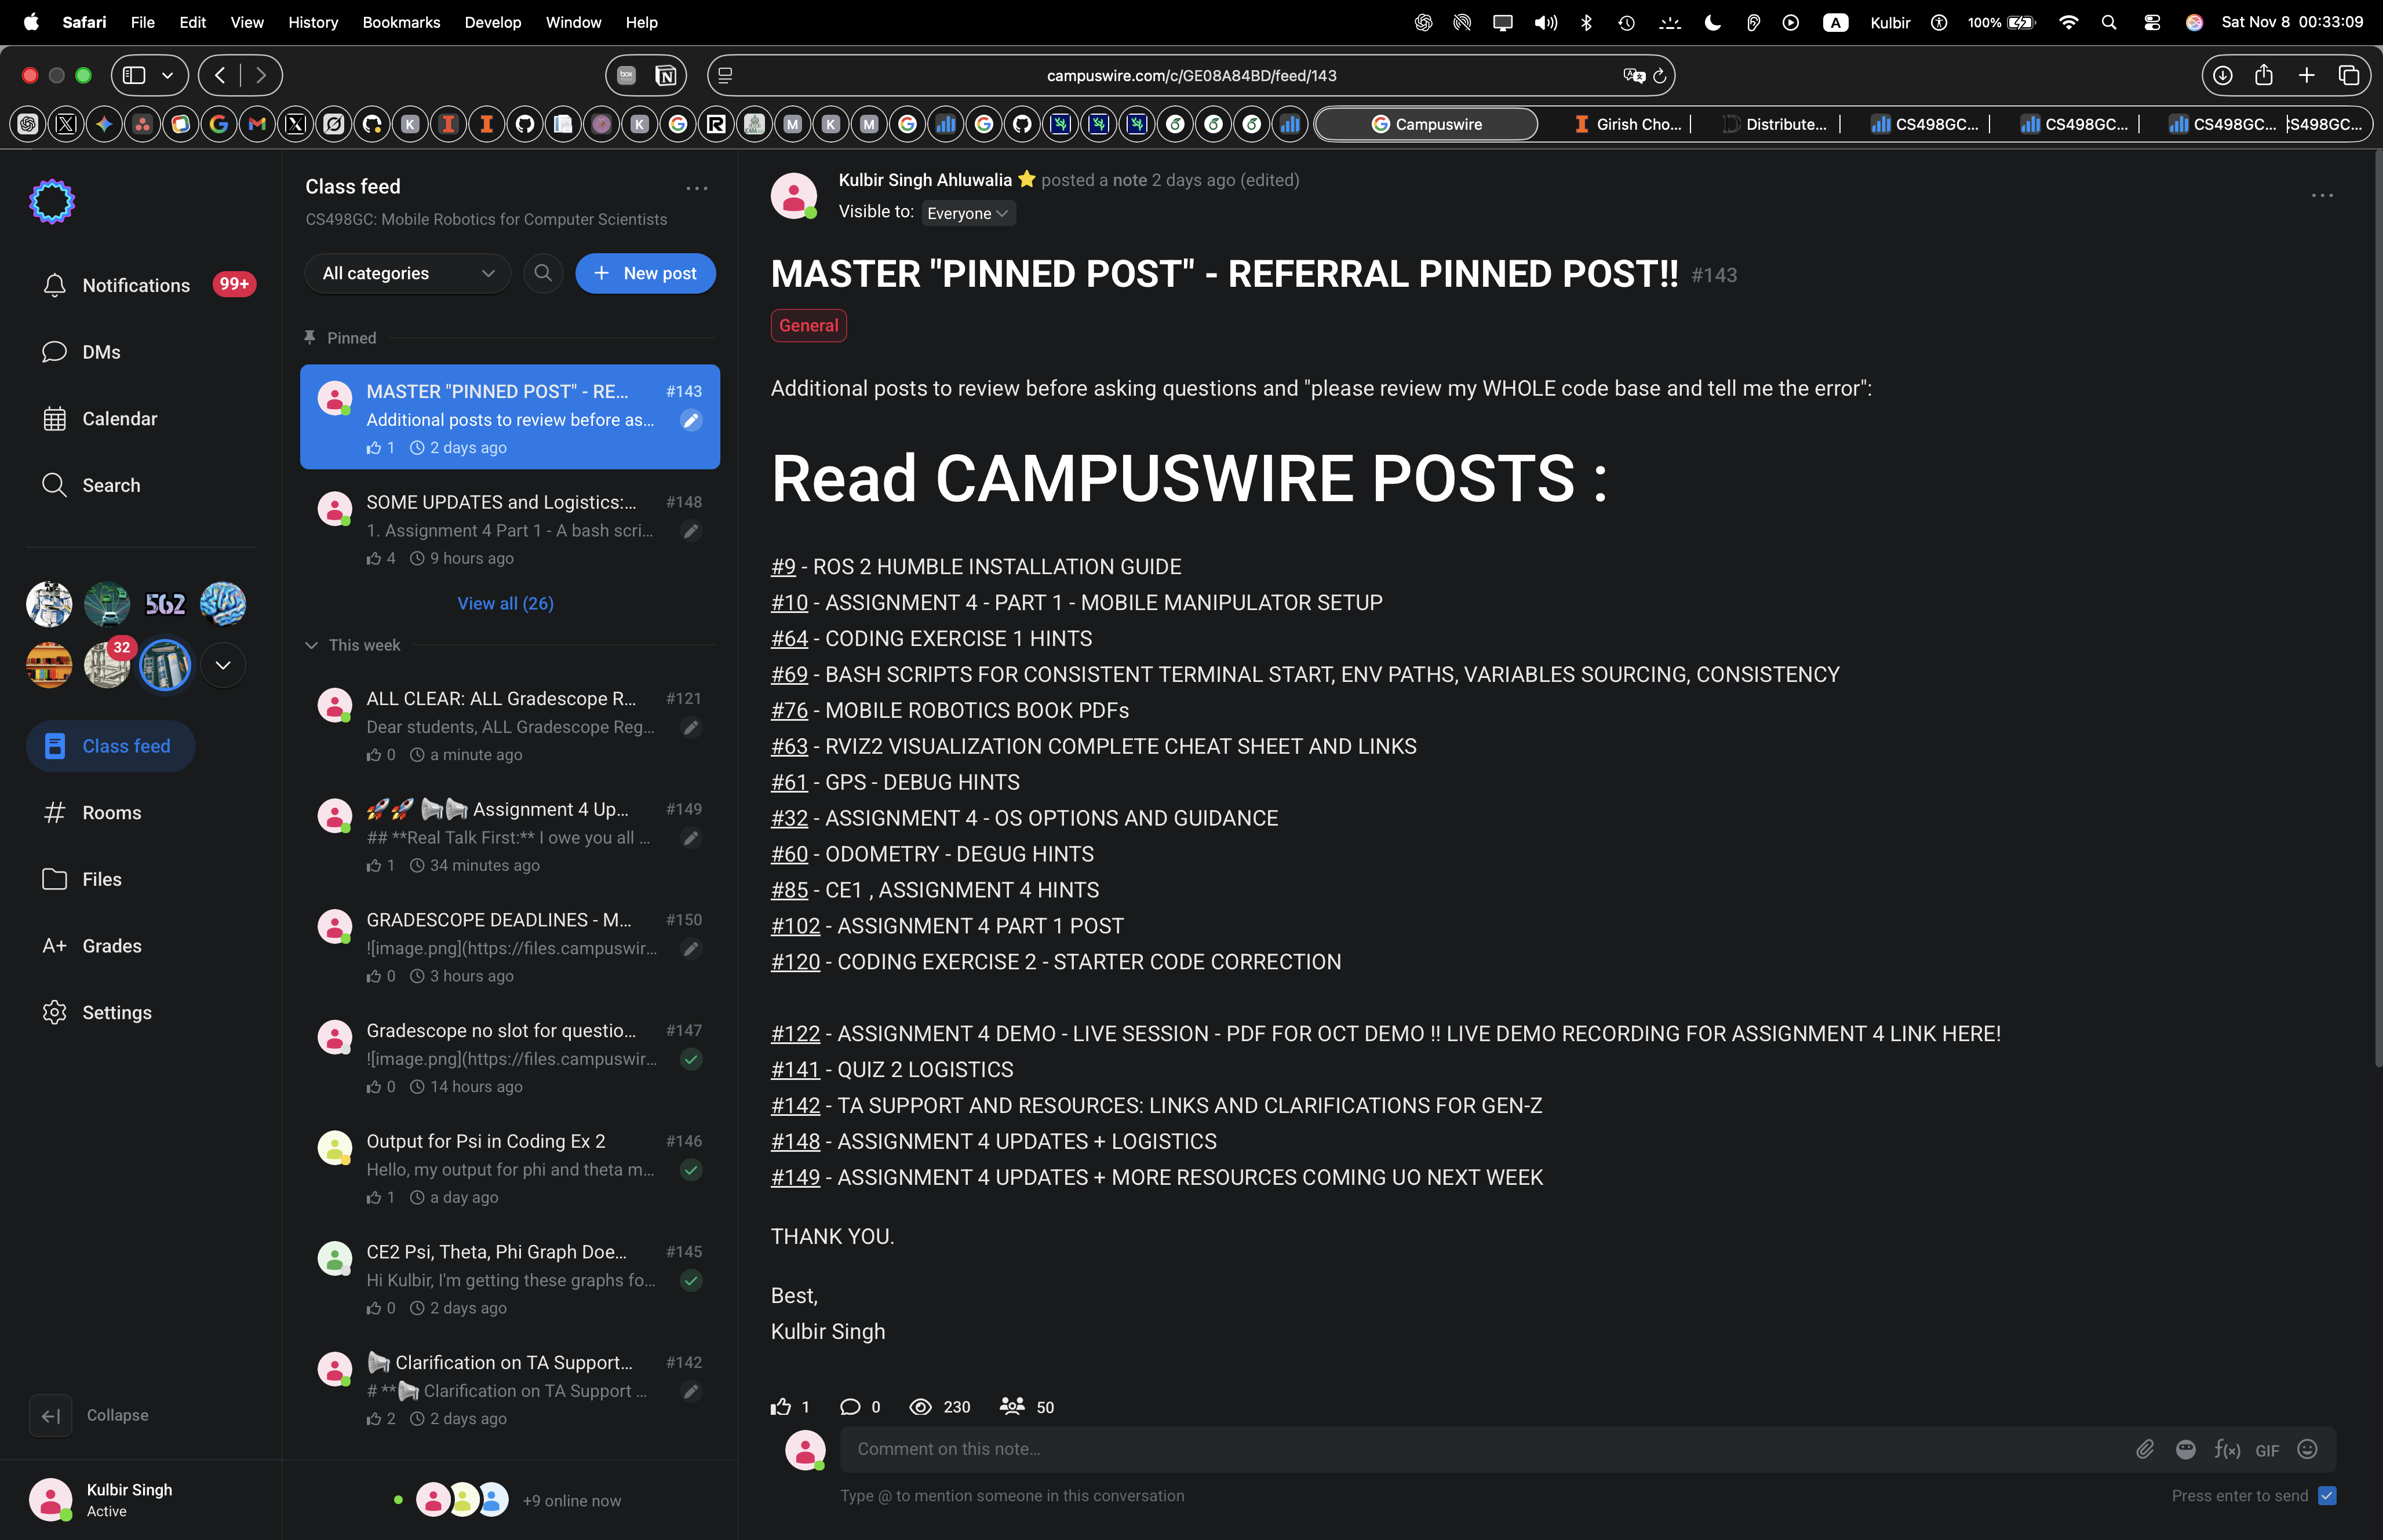
Task: Open the Calendar page
Action: pyautogui.click(x=100, y=419)
